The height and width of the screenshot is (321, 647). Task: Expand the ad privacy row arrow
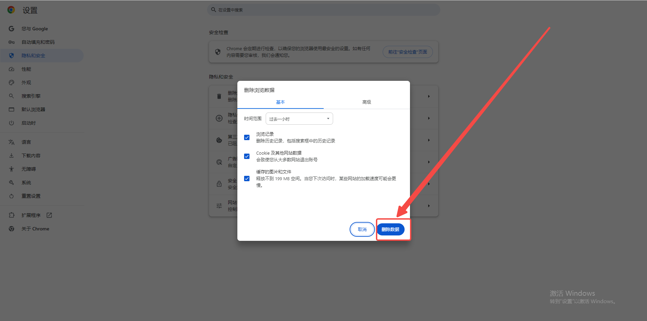coord(429,162)
